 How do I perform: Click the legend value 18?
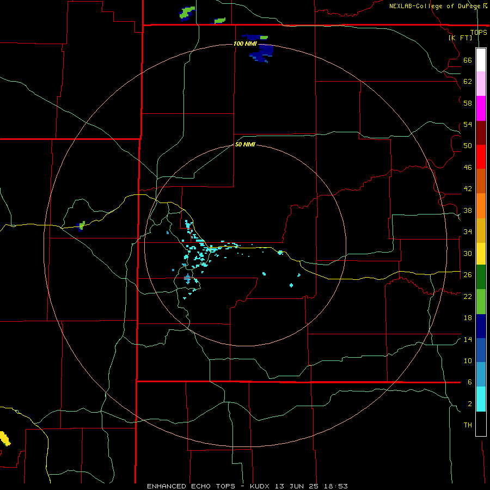[x=468, y=318]
